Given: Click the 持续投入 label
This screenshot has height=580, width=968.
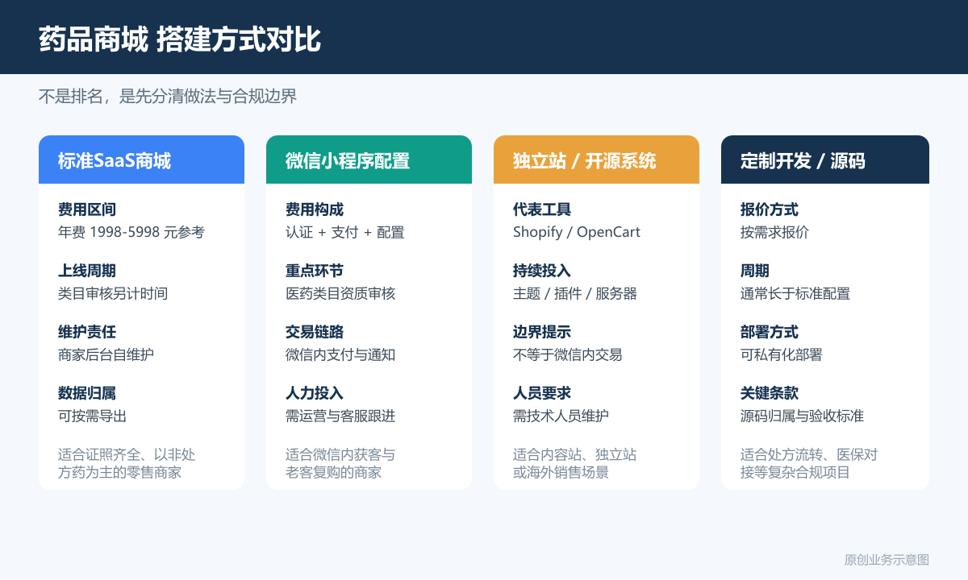Looking at the screenshot, I should coord(542,271).
